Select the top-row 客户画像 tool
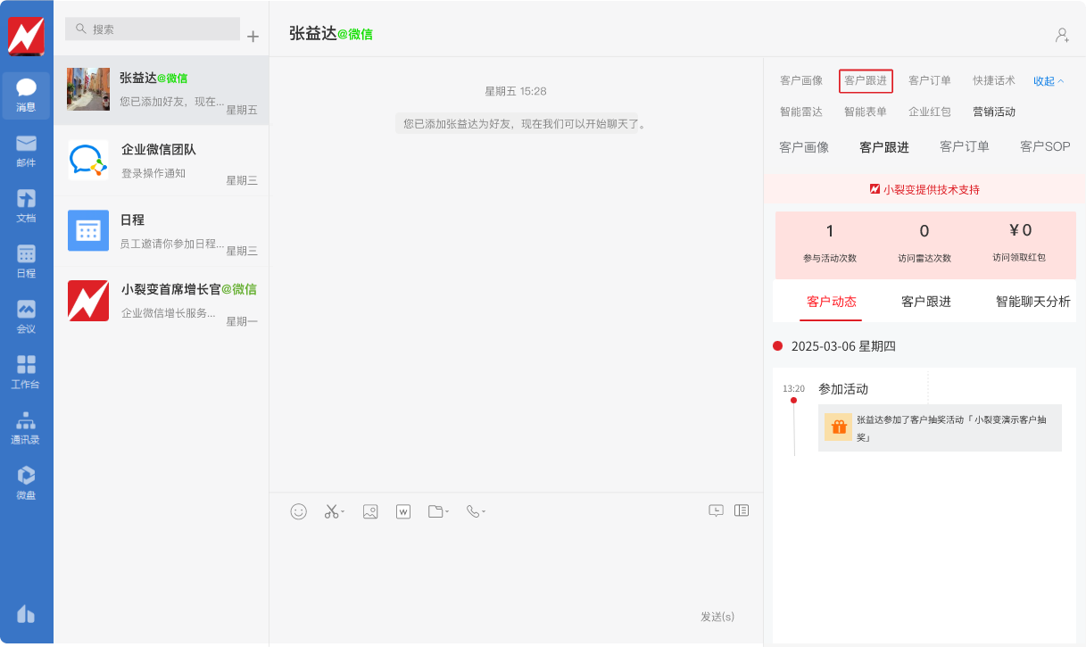1086x647 pixels. pyautogui.click(x=801, y=80)
